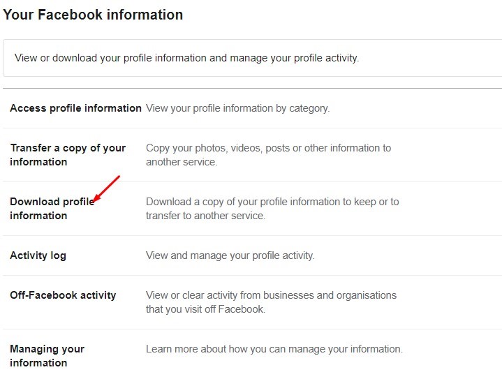Open Off-Facebook activity

[63, 295]
